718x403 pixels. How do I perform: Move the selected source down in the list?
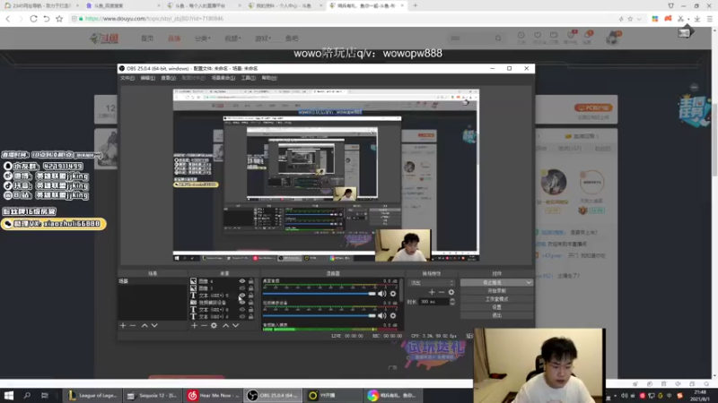[x=235, y=325]
